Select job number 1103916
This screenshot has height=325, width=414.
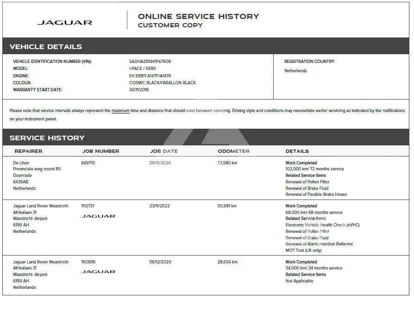tap(88, 262)
